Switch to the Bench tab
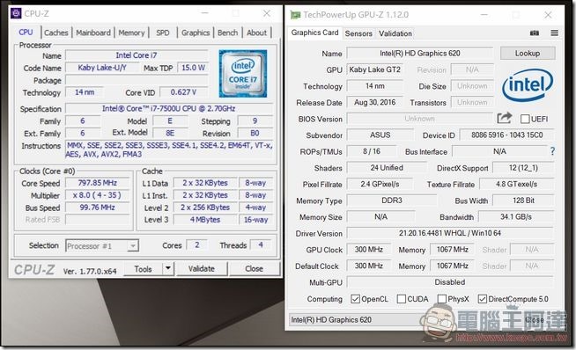576x350 pixels. [x=228, y=33]
